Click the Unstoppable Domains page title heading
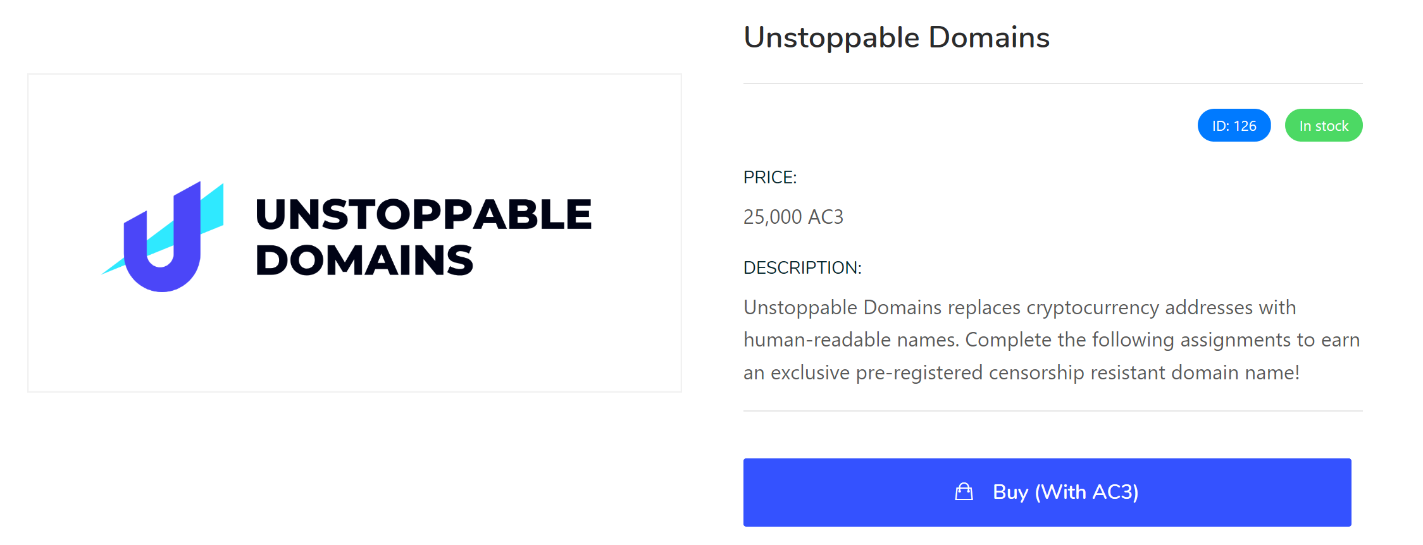This screenshot has height=545, width=1423. pyautogui.click(x=896, y=37)
